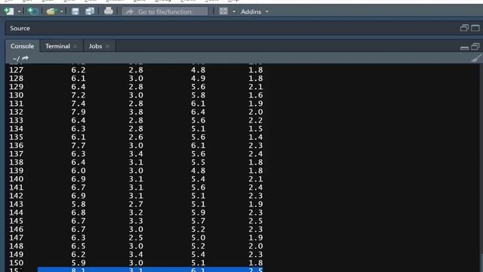Close the Jobs tab
483x272 pixels.
(107, 46)
